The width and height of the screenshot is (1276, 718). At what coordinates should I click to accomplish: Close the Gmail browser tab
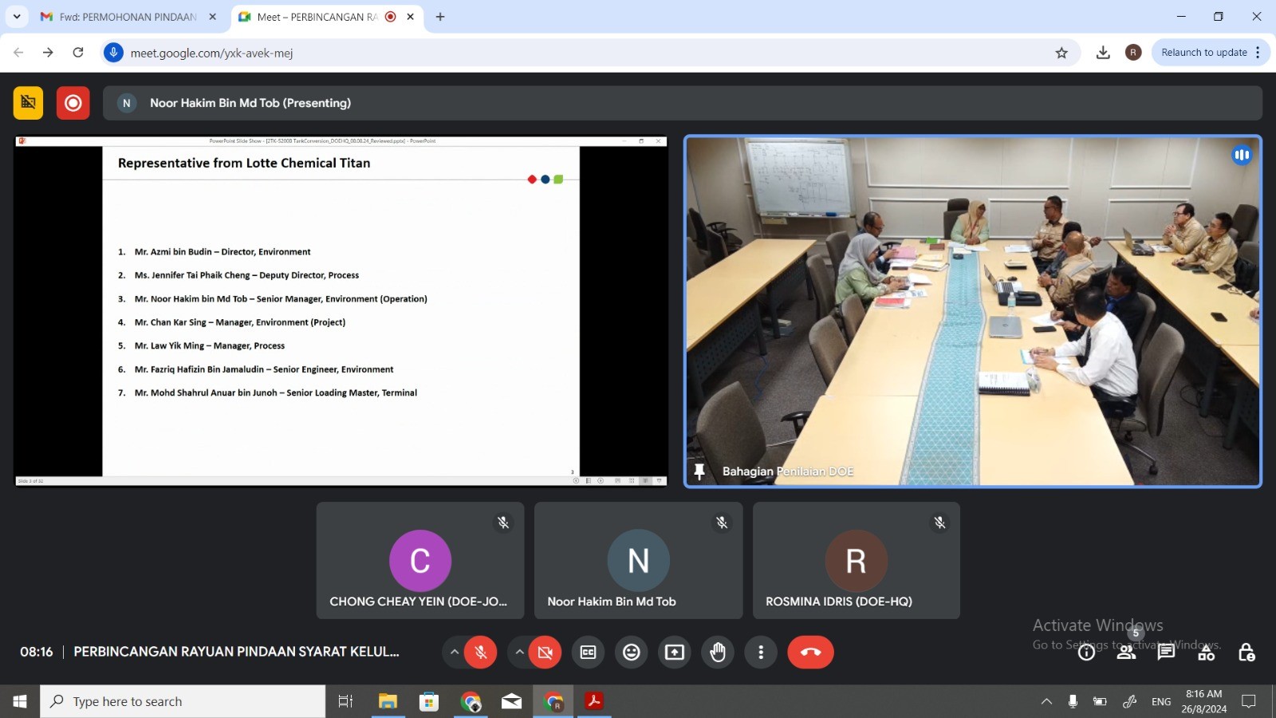212,17
